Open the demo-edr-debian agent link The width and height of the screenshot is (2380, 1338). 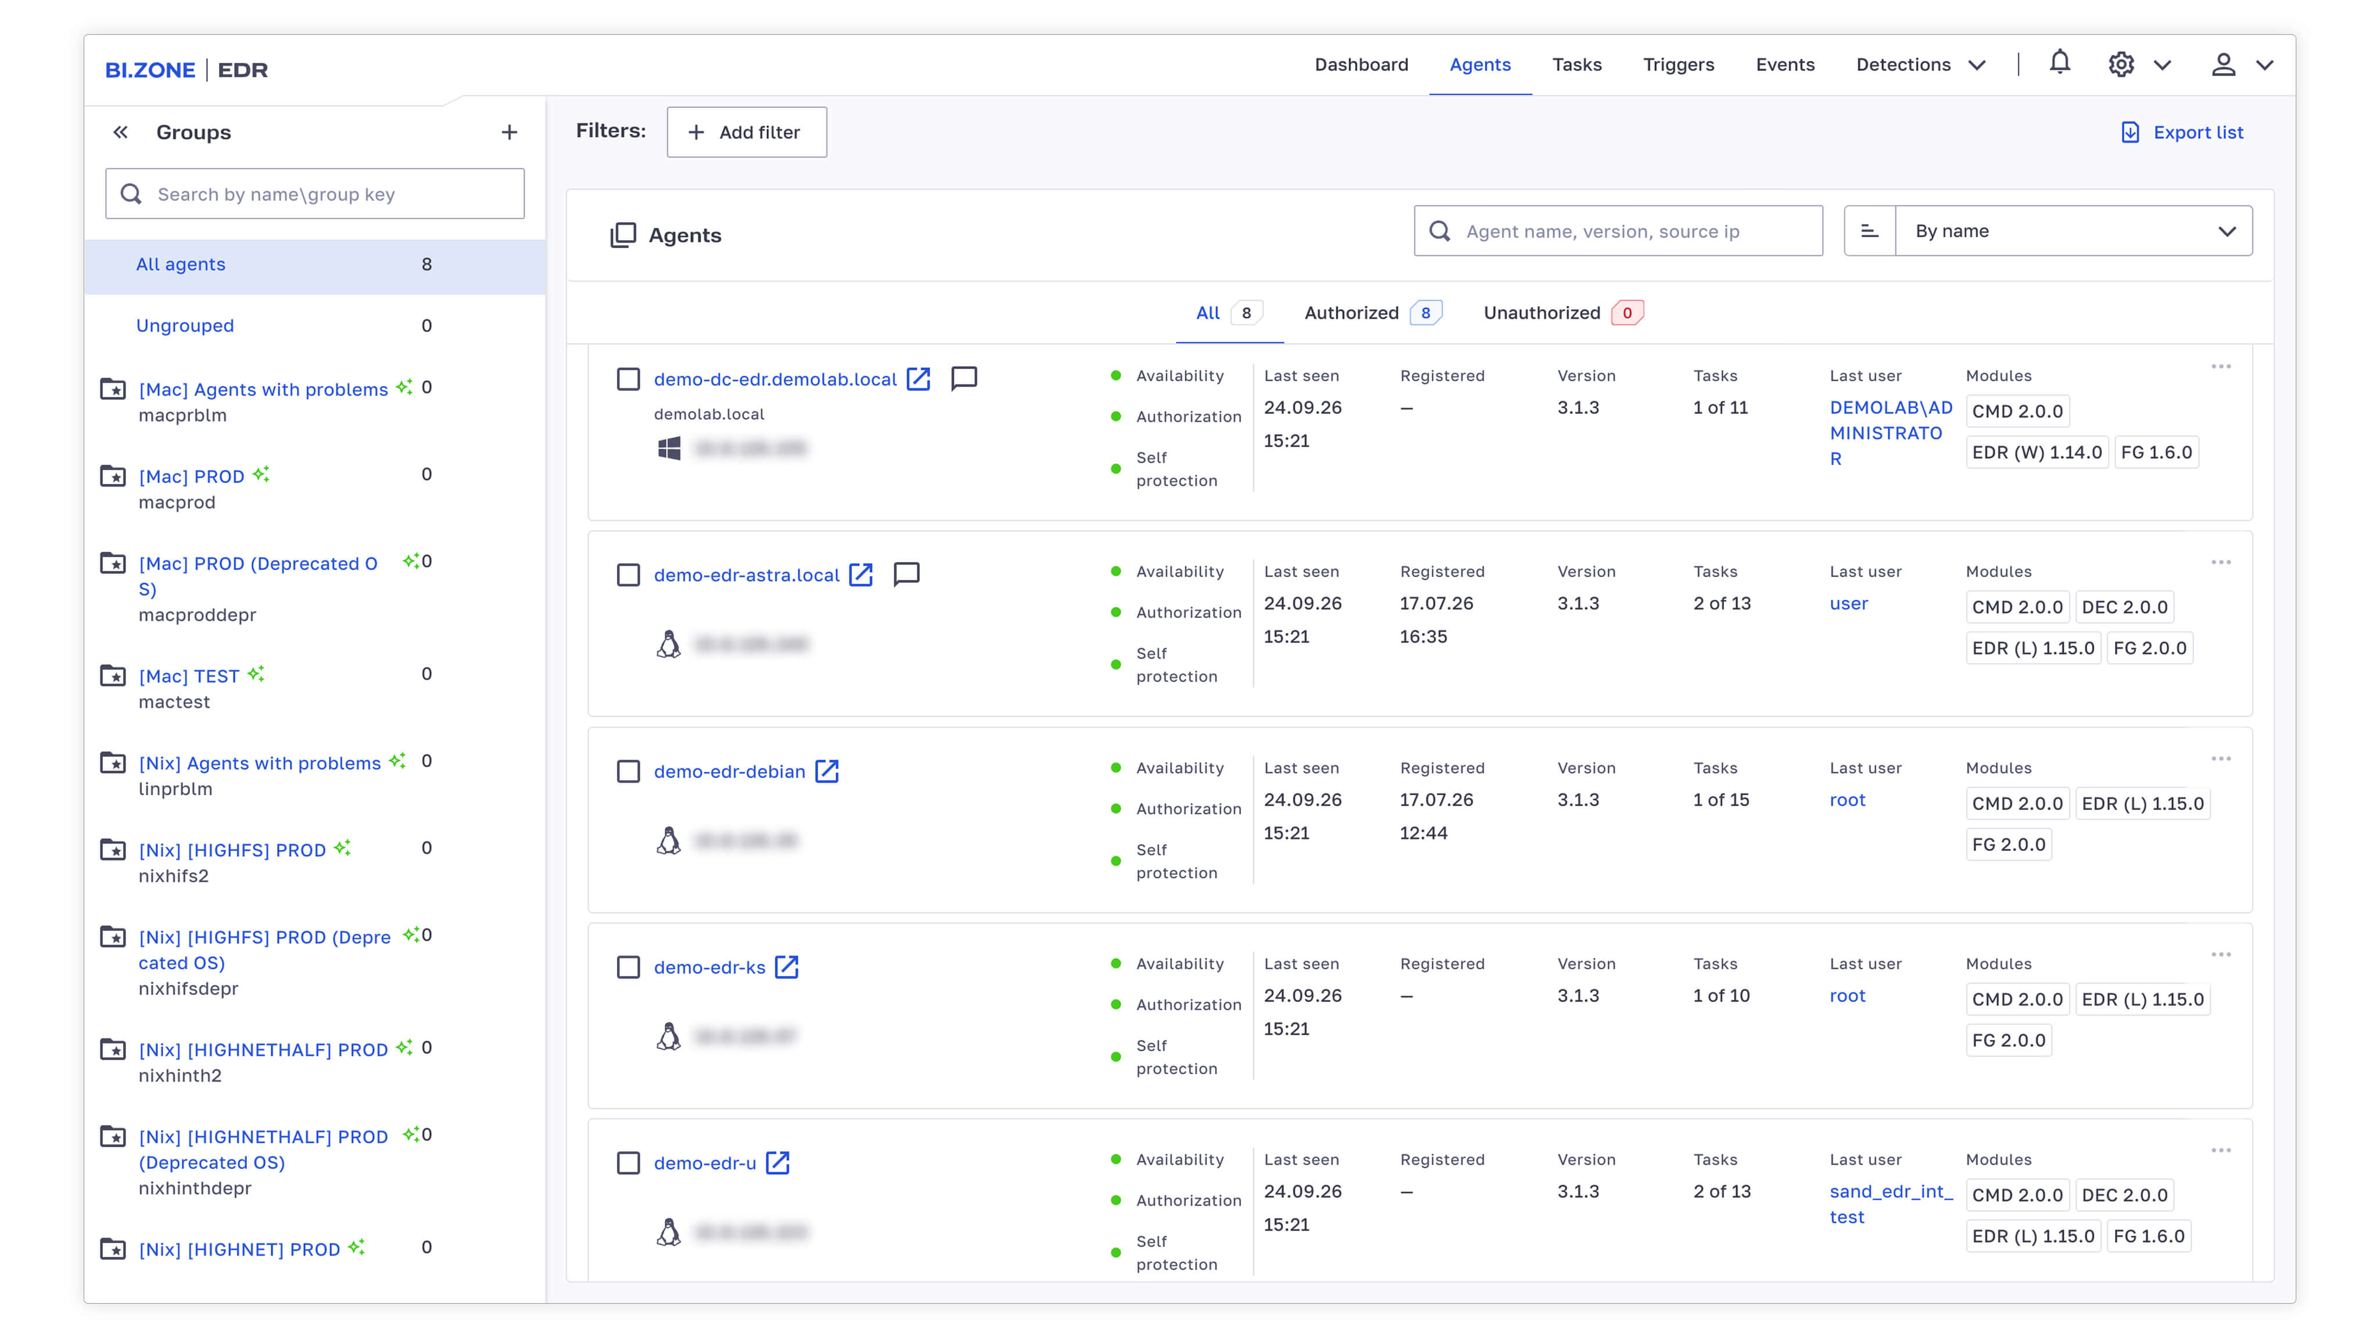pos(729,771)
